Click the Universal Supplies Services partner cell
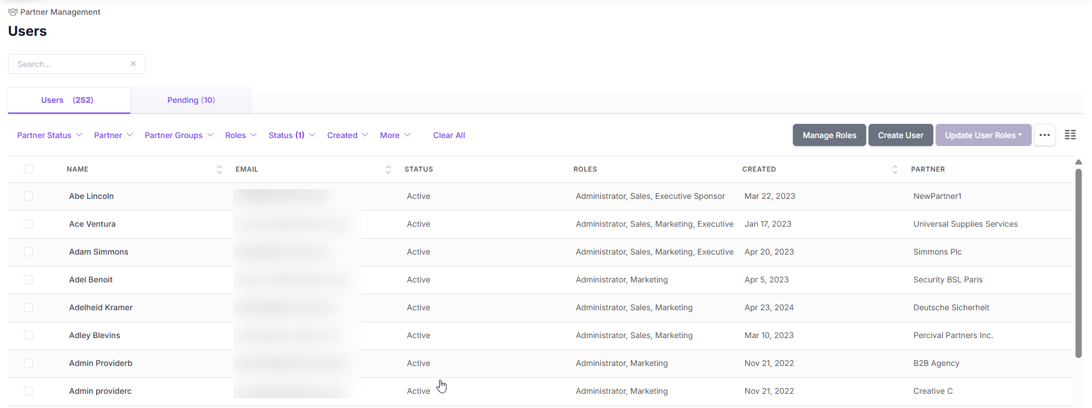 [965, 224]
